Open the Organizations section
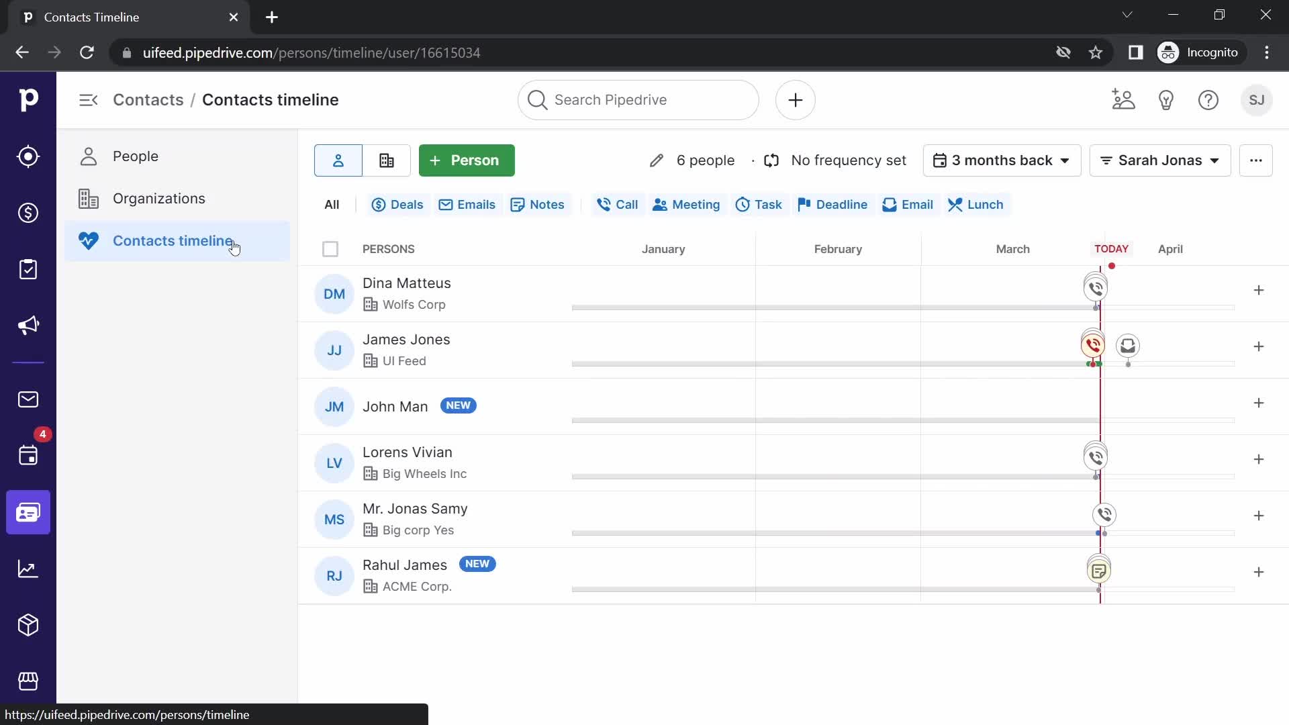Viewport: 1289px width, 725px height. (158, 198)
